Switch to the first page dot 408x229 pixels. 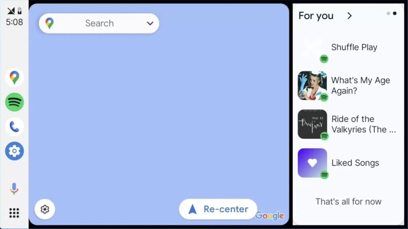point(388,13)
